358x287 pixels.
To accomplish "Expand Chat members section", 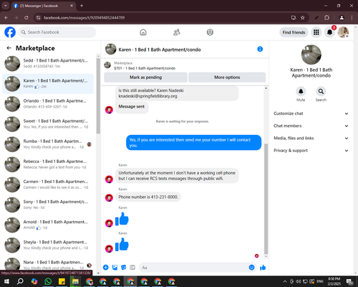I will (x=311, y=126).
